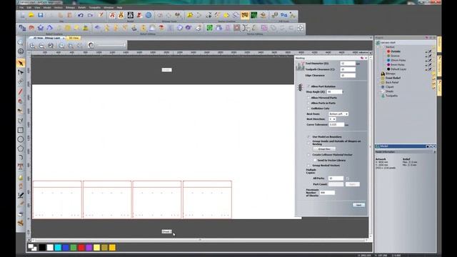Select the Toolpaths item in project tree

point(391,96)
